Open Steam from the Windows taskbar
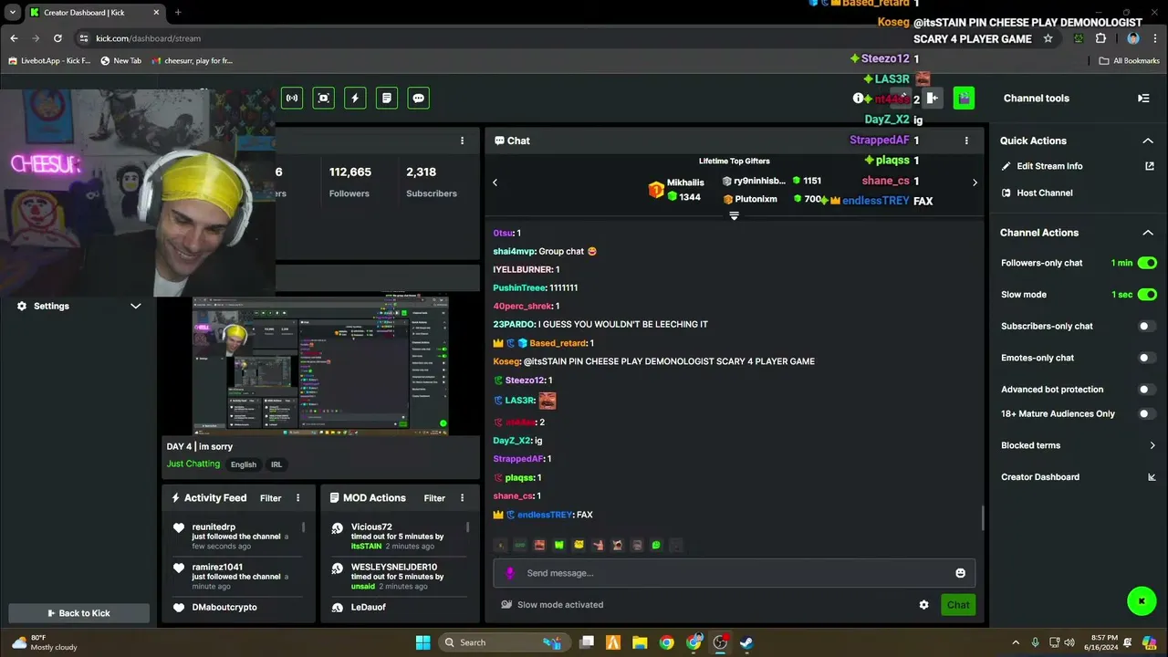Viewport: 1168px width, 657px height. pos(746,642)
